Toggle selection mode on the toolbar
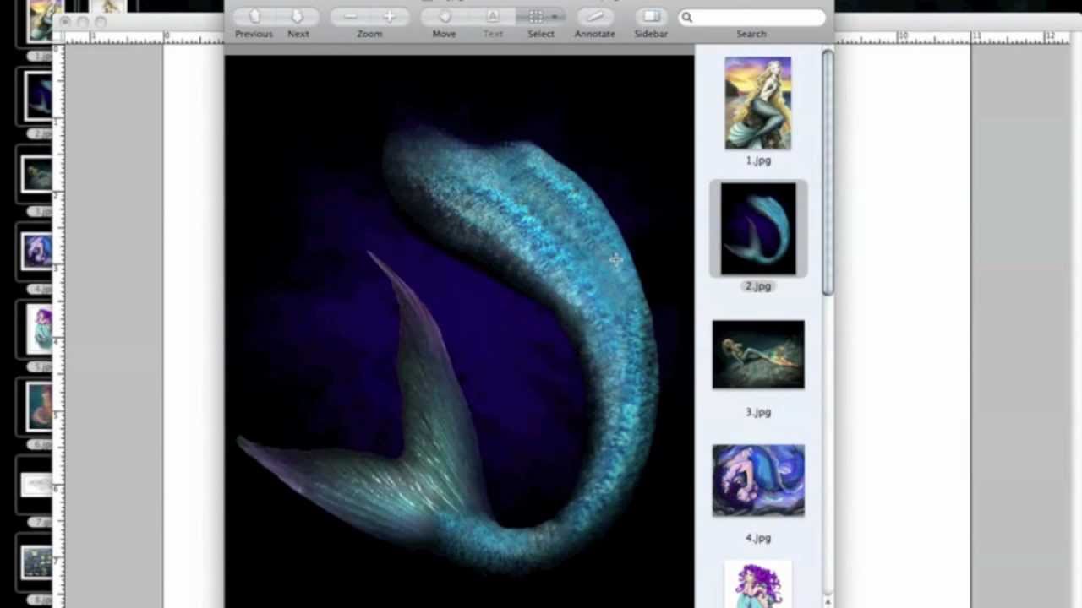 [x=535, y=16]
